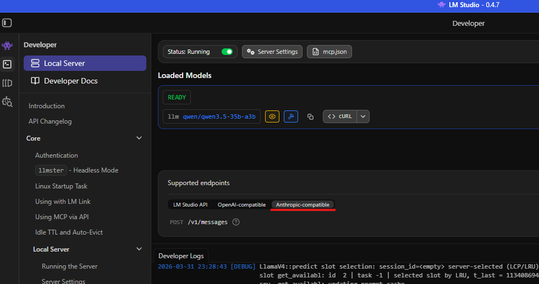This screenshot has height=284, width=539.
Task: Toggle the sidebar panel icon
Action: click(7, 23)
